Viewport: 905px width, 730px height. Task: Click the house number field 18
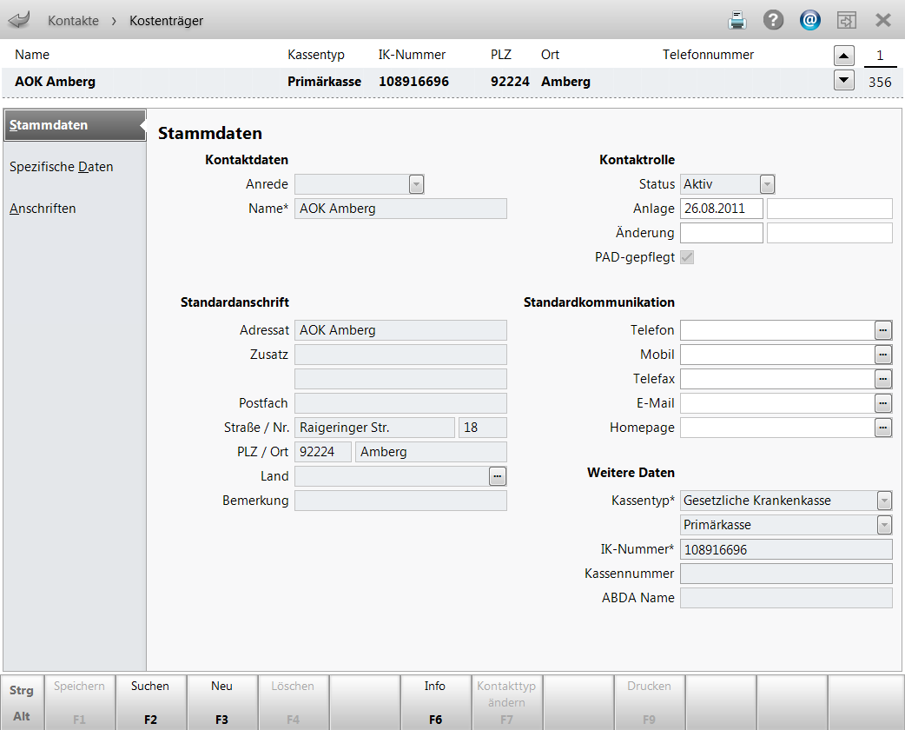click(x=483, y=428)
